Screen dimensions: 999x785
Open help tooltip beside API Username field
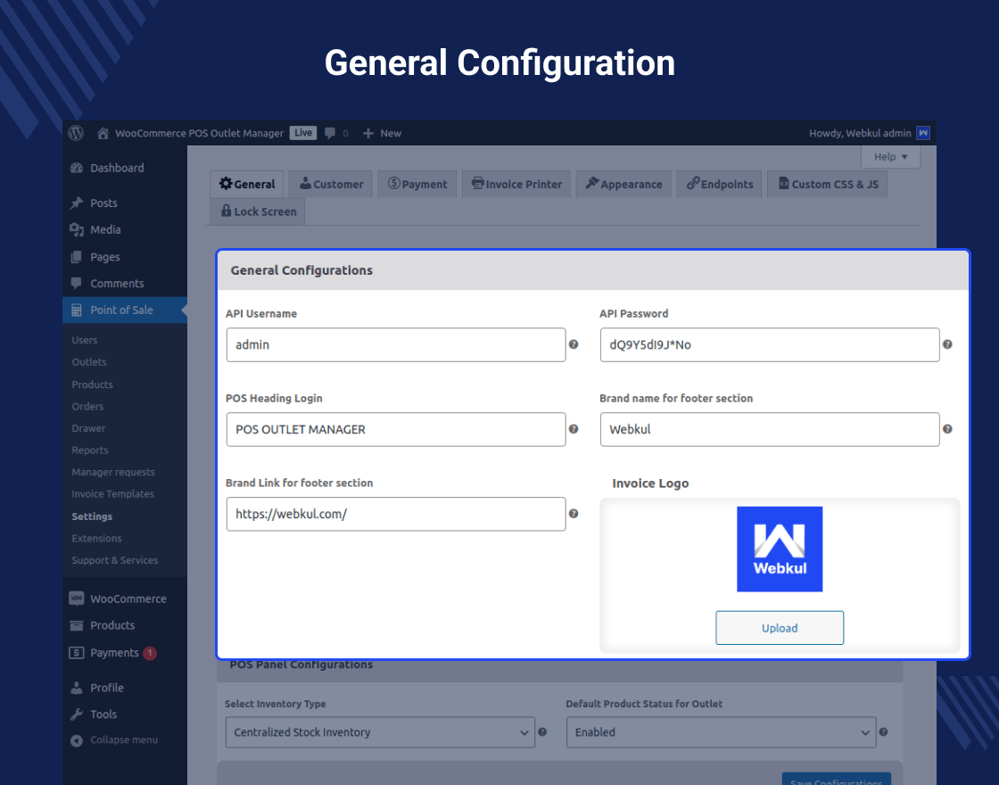pyautogui.click(x=572, y=343)
